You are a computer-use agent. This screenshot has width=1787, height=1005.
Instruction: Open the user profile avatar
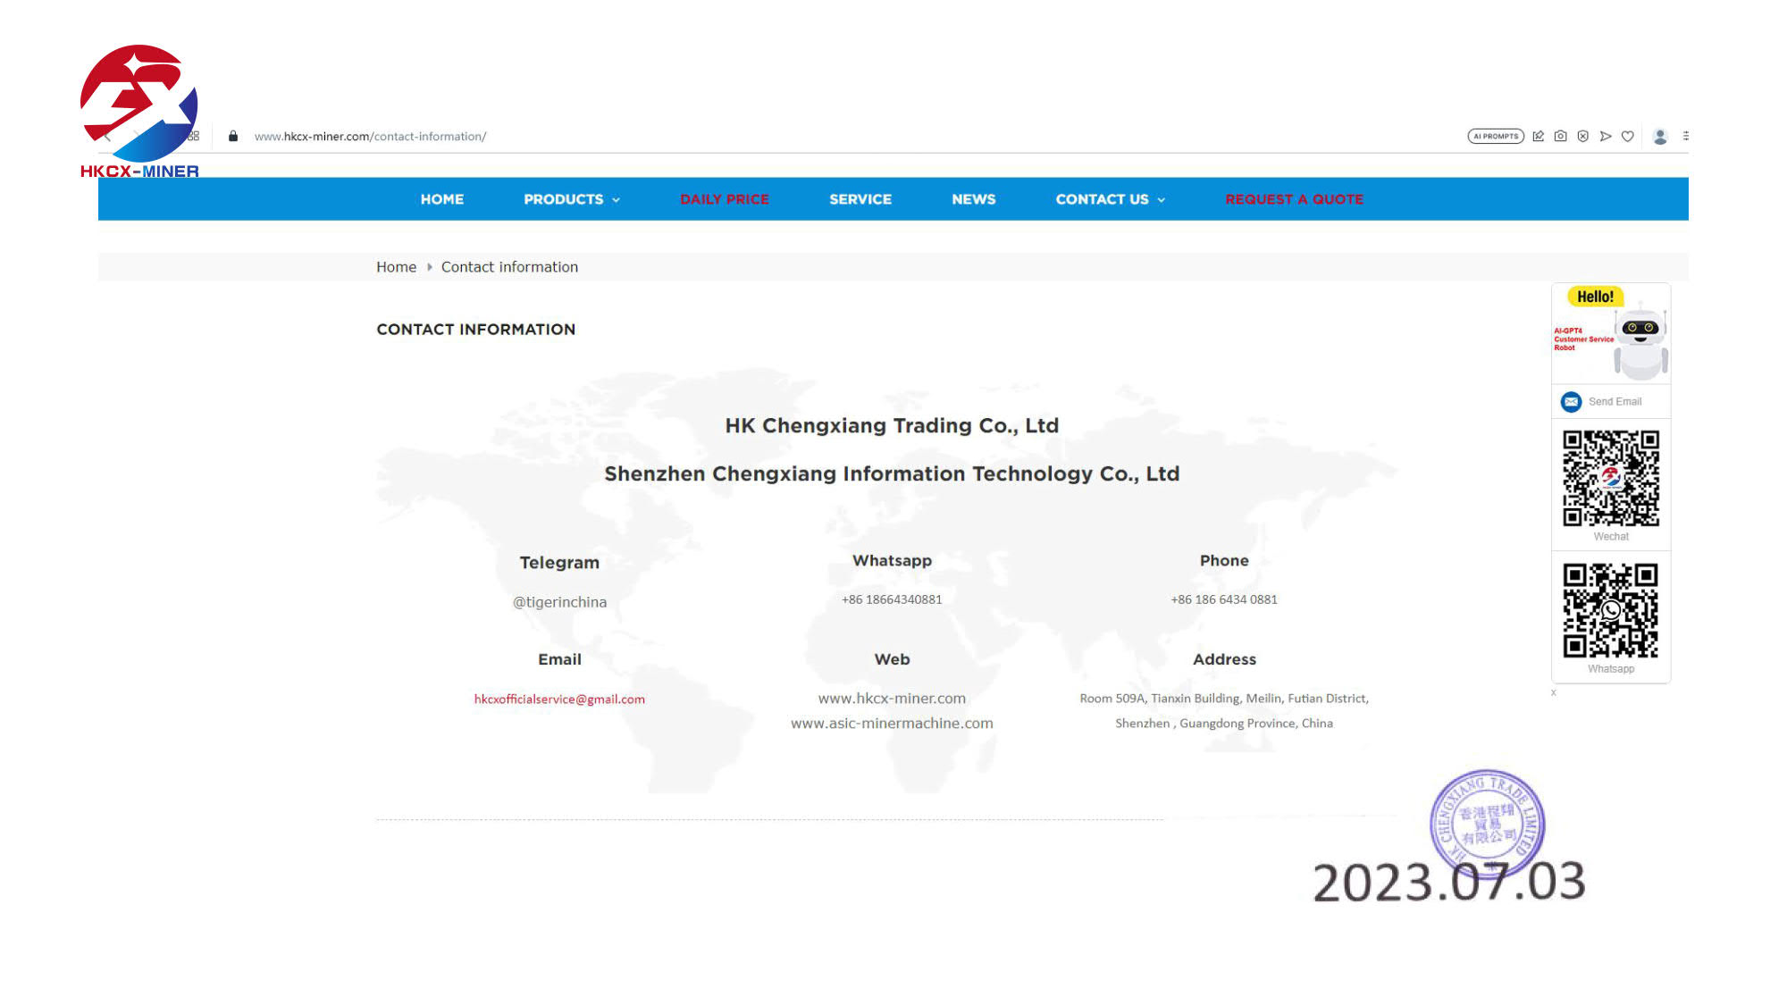(1660, 137)
